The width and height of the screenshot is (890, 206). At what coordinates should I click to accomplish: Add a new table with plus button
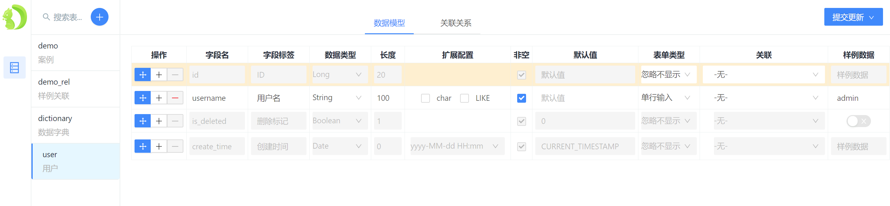tap(100, 17)
